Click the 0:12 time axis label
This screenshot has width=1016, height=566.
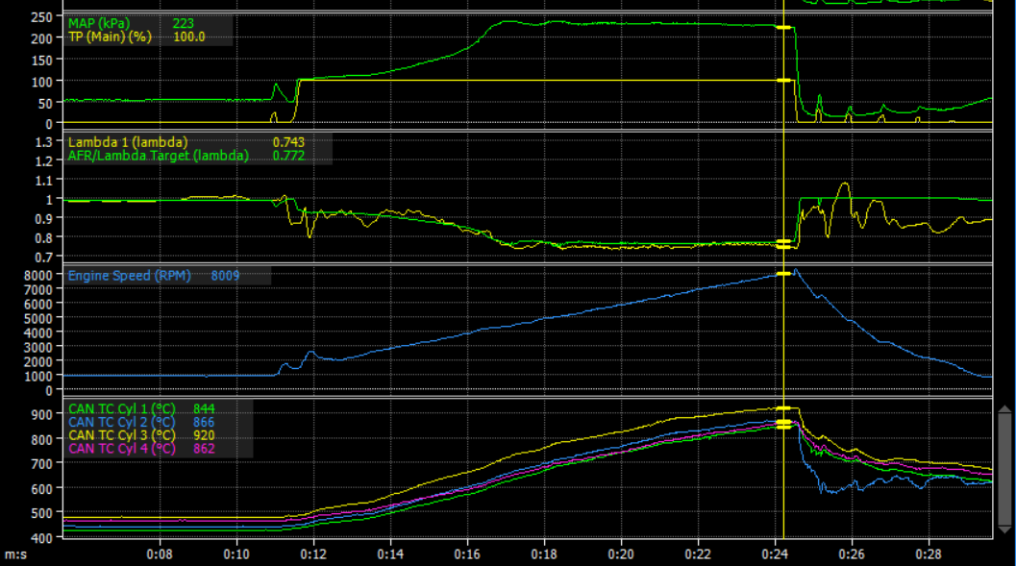point(313,554)
